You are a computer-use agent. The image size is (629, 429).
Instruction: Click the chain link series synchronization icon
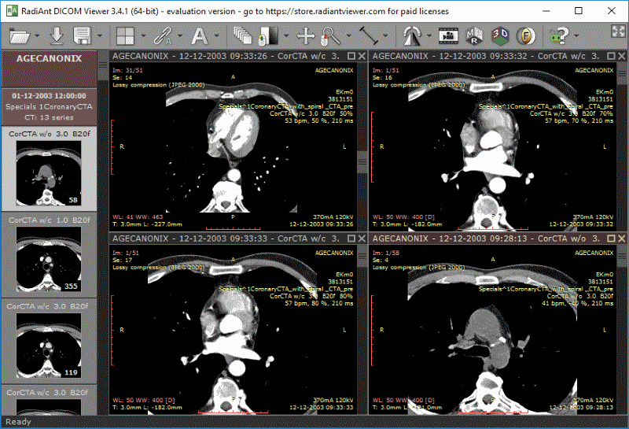tap(162, 35)
